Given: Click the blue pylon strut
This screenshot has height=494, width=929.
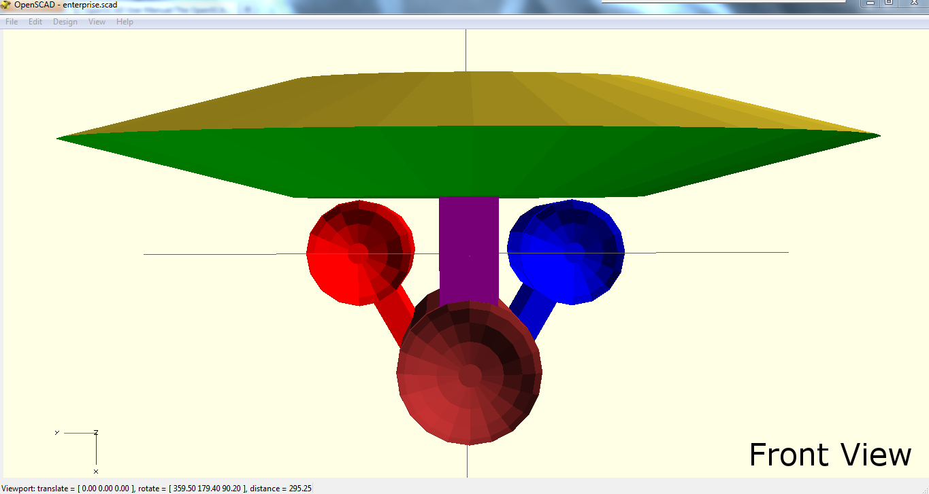Looking at the screenshot, I should (x=532, y=311).
